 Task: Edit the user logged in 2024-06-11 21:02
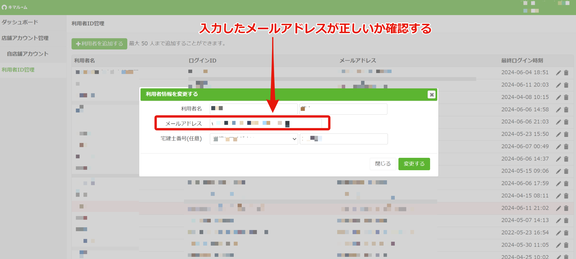(558, 208)
